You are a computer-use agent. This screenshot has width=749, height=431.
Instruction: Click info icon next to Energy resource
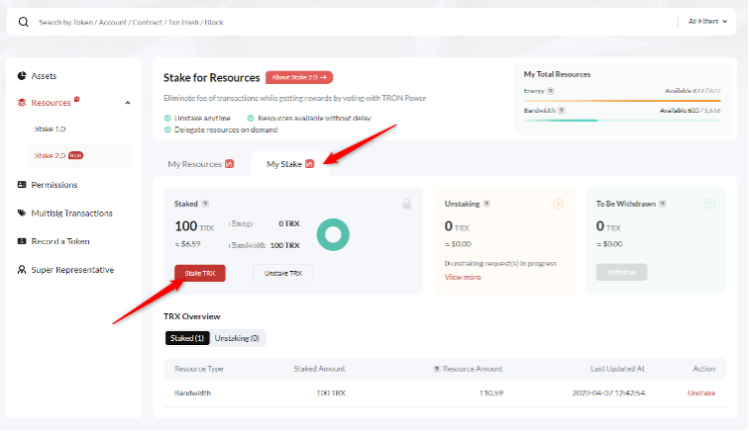550,91
